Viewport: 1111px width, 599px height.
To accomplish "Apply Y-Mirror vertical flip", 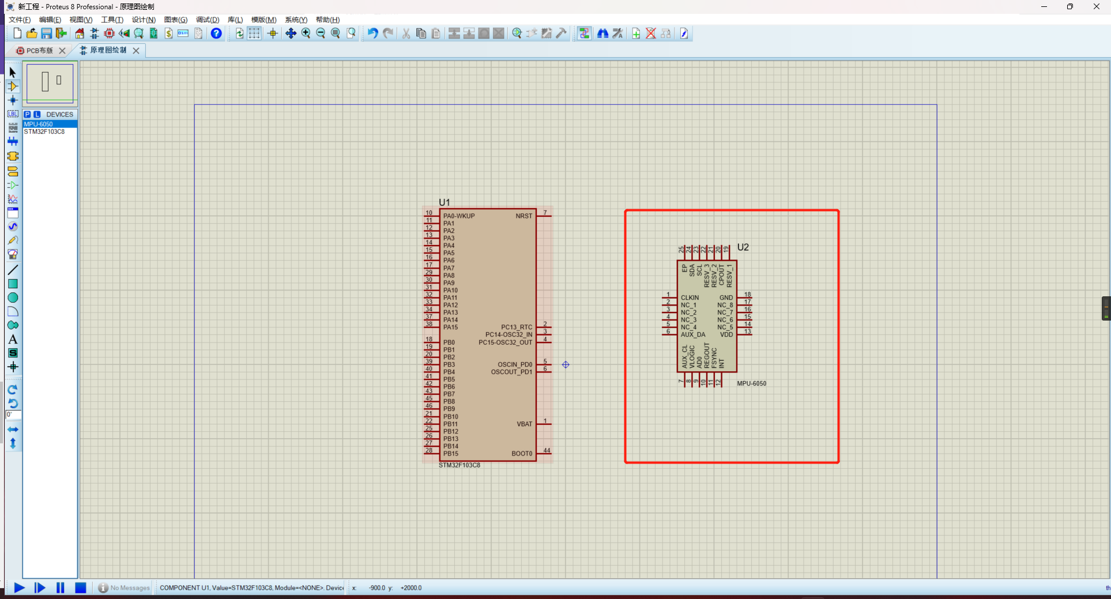I will [13, 443].
